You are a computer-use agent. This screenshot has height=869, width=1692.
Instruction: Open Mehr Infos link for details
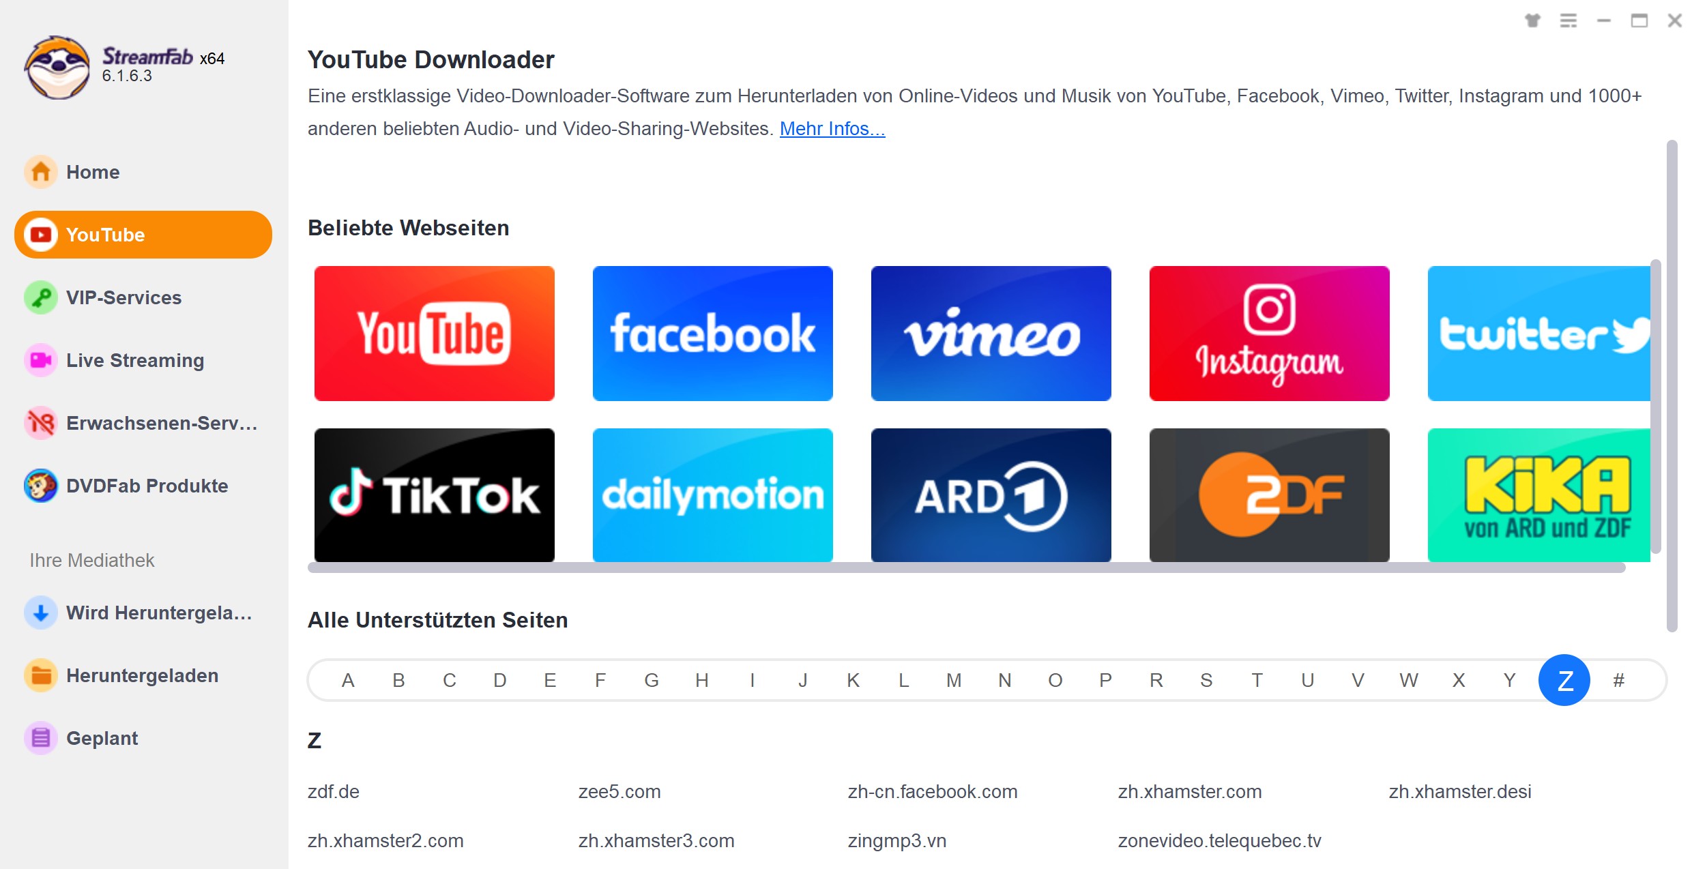[832, 128]
